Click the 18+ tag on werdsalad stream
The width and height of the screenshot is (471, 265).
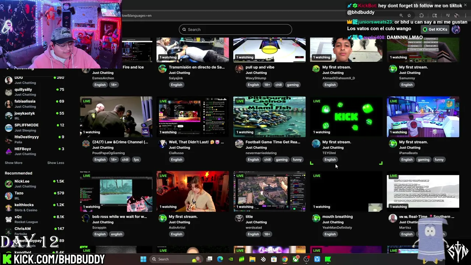point(267,234)
